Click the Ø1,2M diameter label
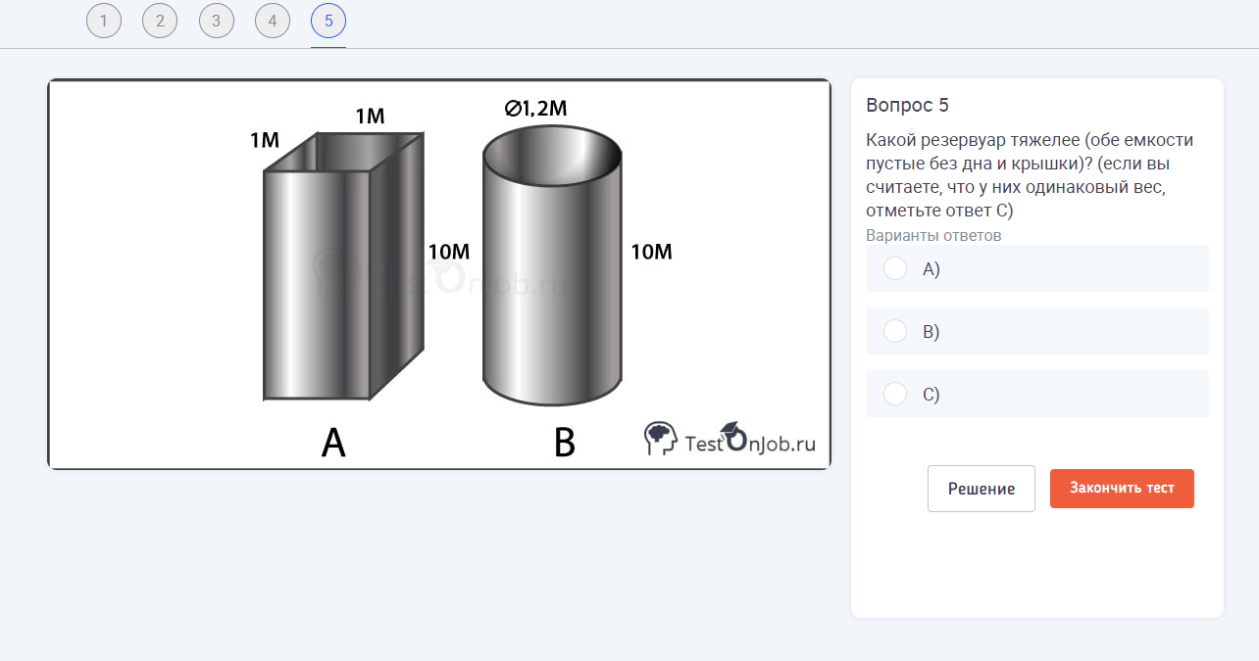This screenshot has height=661, width=1259. click(x=536, y=109)
